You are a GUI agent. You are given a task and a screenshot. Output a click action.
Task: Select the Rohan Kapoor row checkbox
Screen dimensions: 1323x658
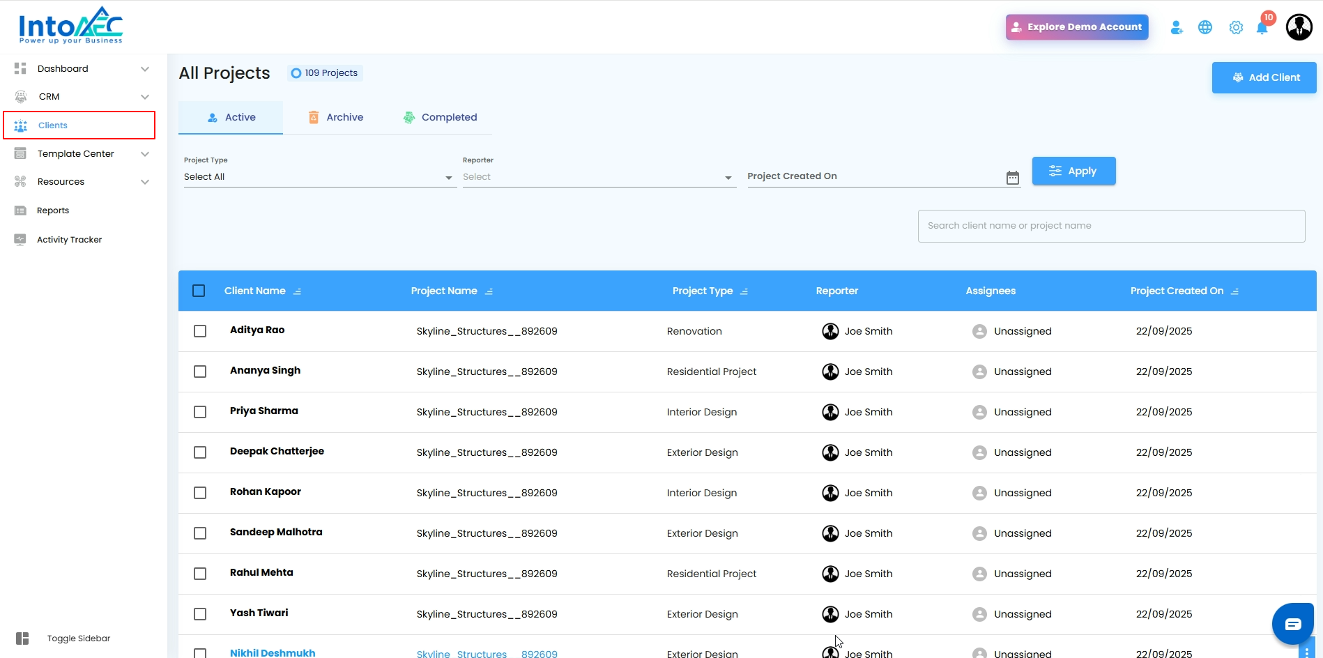click(x=200, y=493)
